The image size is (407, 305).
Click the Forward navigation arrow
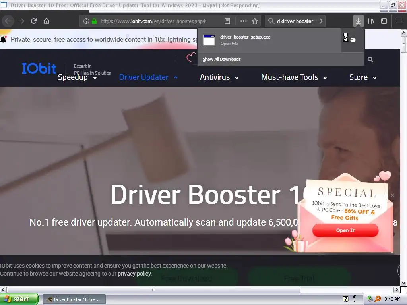point(21,21)
